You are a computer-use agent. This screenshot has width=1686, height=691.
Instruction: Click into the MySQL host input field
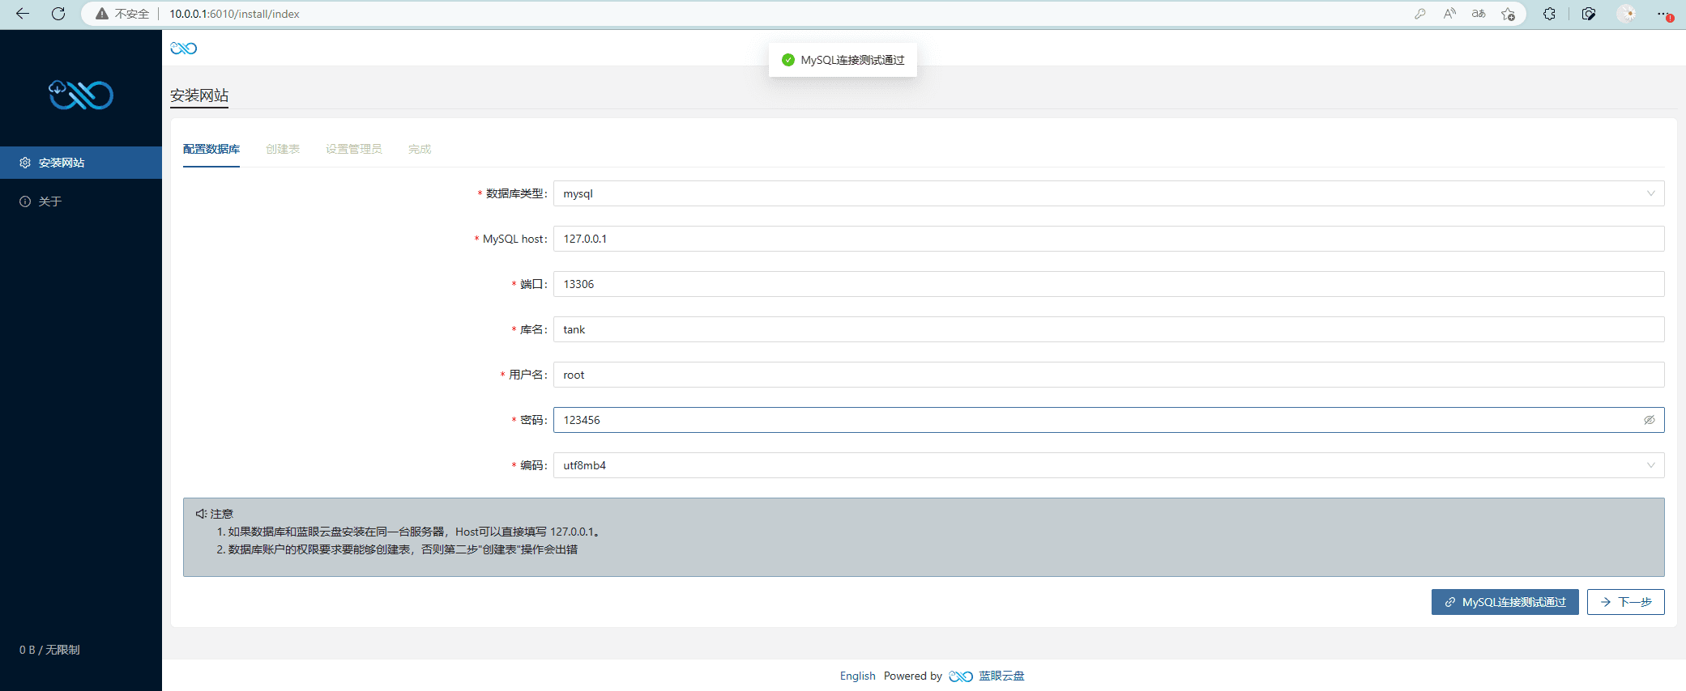[1108, 239]
